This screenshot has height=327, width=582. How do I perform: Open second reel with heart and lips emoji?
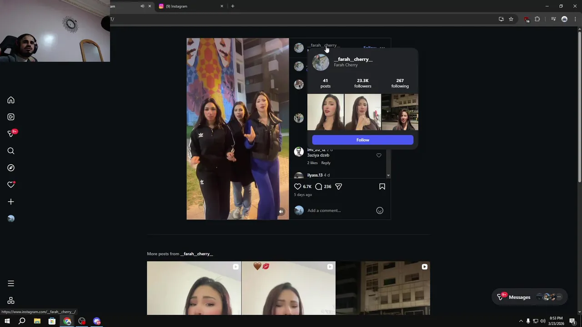288,288
